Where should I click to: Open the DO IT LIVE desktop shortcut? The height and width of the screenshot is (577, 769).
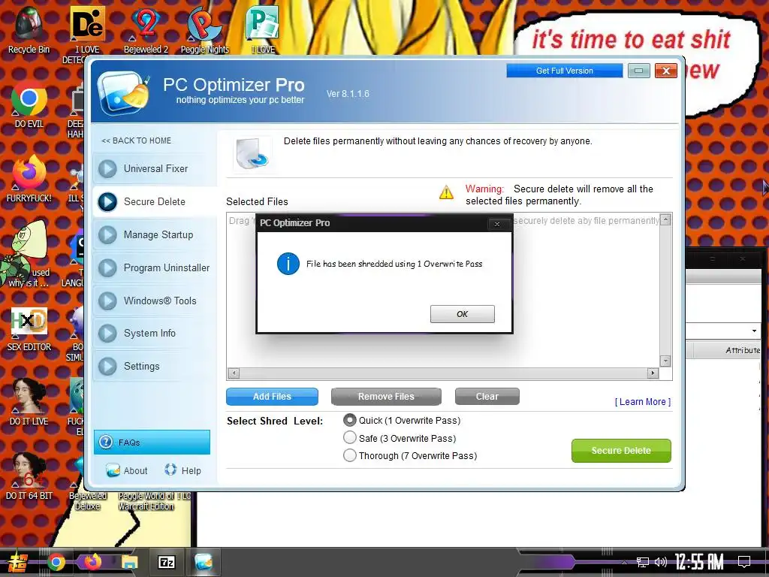point(29,403)
